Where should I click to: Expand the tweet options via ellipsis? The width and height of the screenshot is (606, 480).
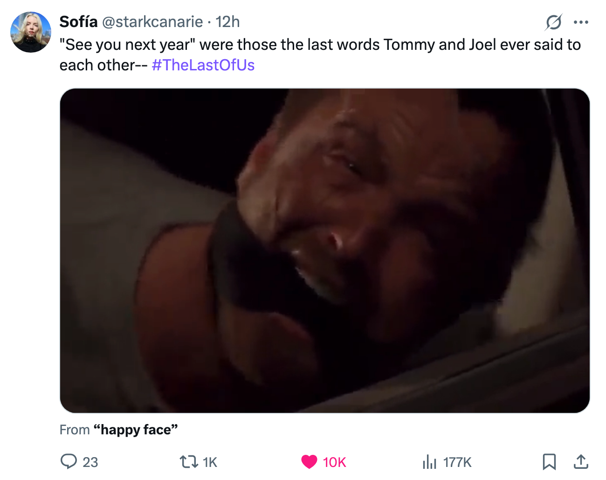581,21
